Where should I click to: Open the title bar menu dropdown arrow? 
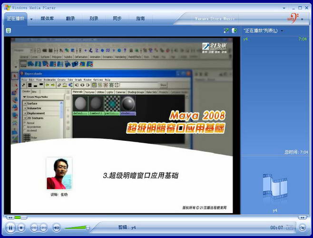coord(284,8)
